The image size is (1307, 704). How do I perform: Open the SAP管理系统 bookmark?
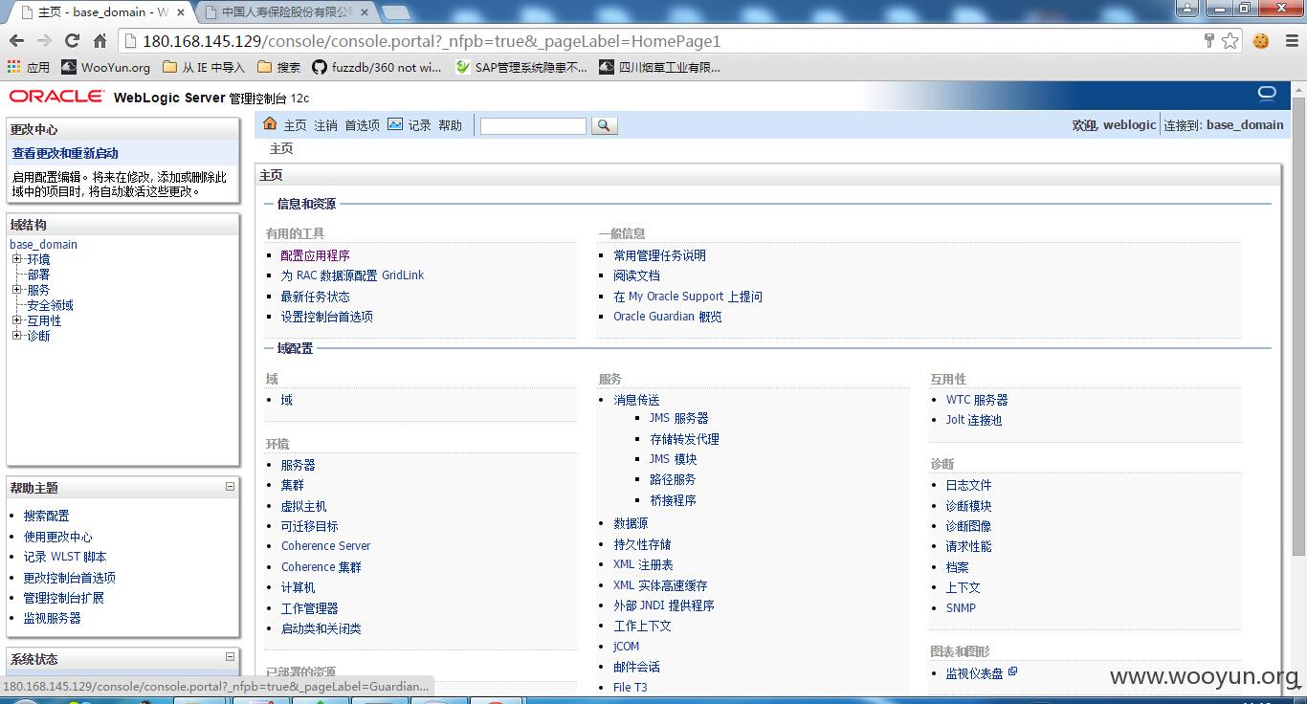coord(521,67)
